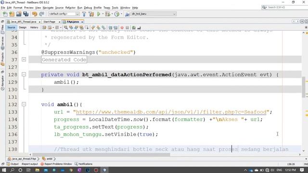Click the Clean and Build icon
This screenshot has height=173, width=308.
(x=91, y=14)
